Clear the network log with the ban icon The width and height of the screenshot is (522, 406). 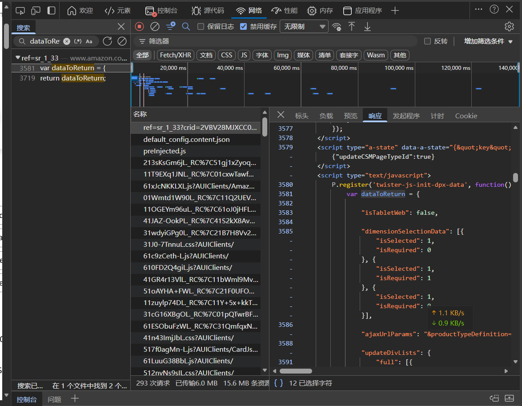tap(155, 27)
